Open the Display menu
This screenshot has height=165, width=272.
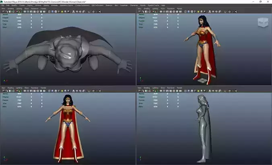[30, 5]
